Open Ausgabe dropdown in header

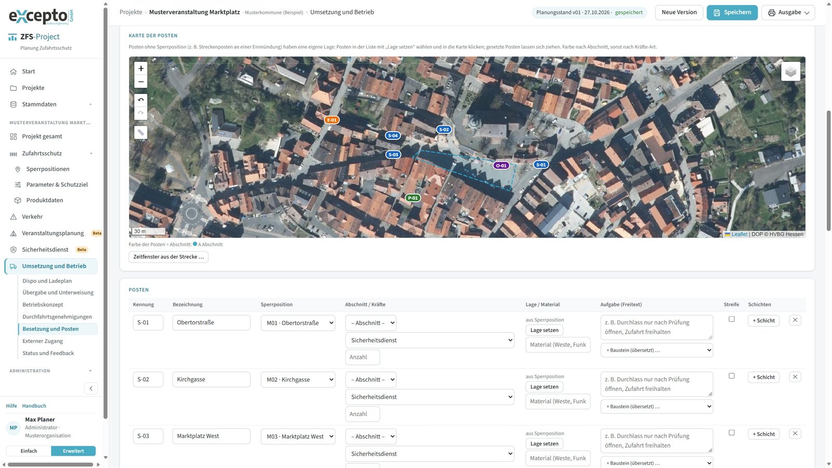tap(788, 12)
